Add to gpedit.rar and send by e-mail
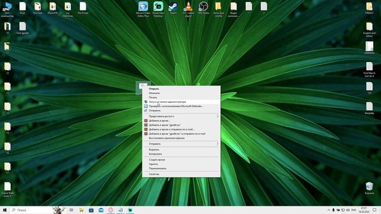This screenshot has width=381, height=214. (x=181, y=134)
